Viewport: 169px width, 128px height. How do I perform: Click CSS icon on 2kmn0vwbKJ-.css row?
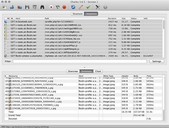tap(6, 35)
